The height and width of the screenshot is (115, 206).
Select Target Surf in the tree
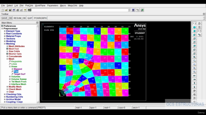pos(20,74)
